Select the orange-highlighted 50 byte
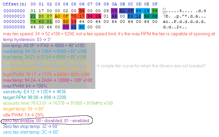 (66, 22)
